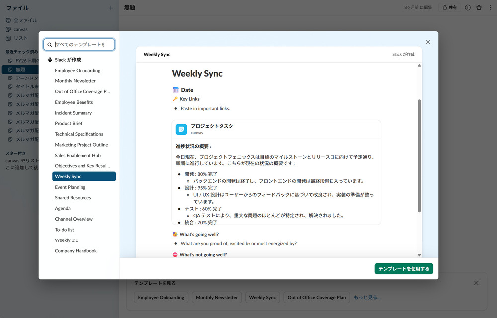This screenshot has height=318, width=497.
Task: Open the three-dot overflow menu
Action: tap(490, 7)
